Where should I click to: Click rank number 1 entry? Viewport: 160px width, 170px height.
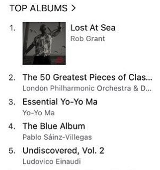point(12,28)
